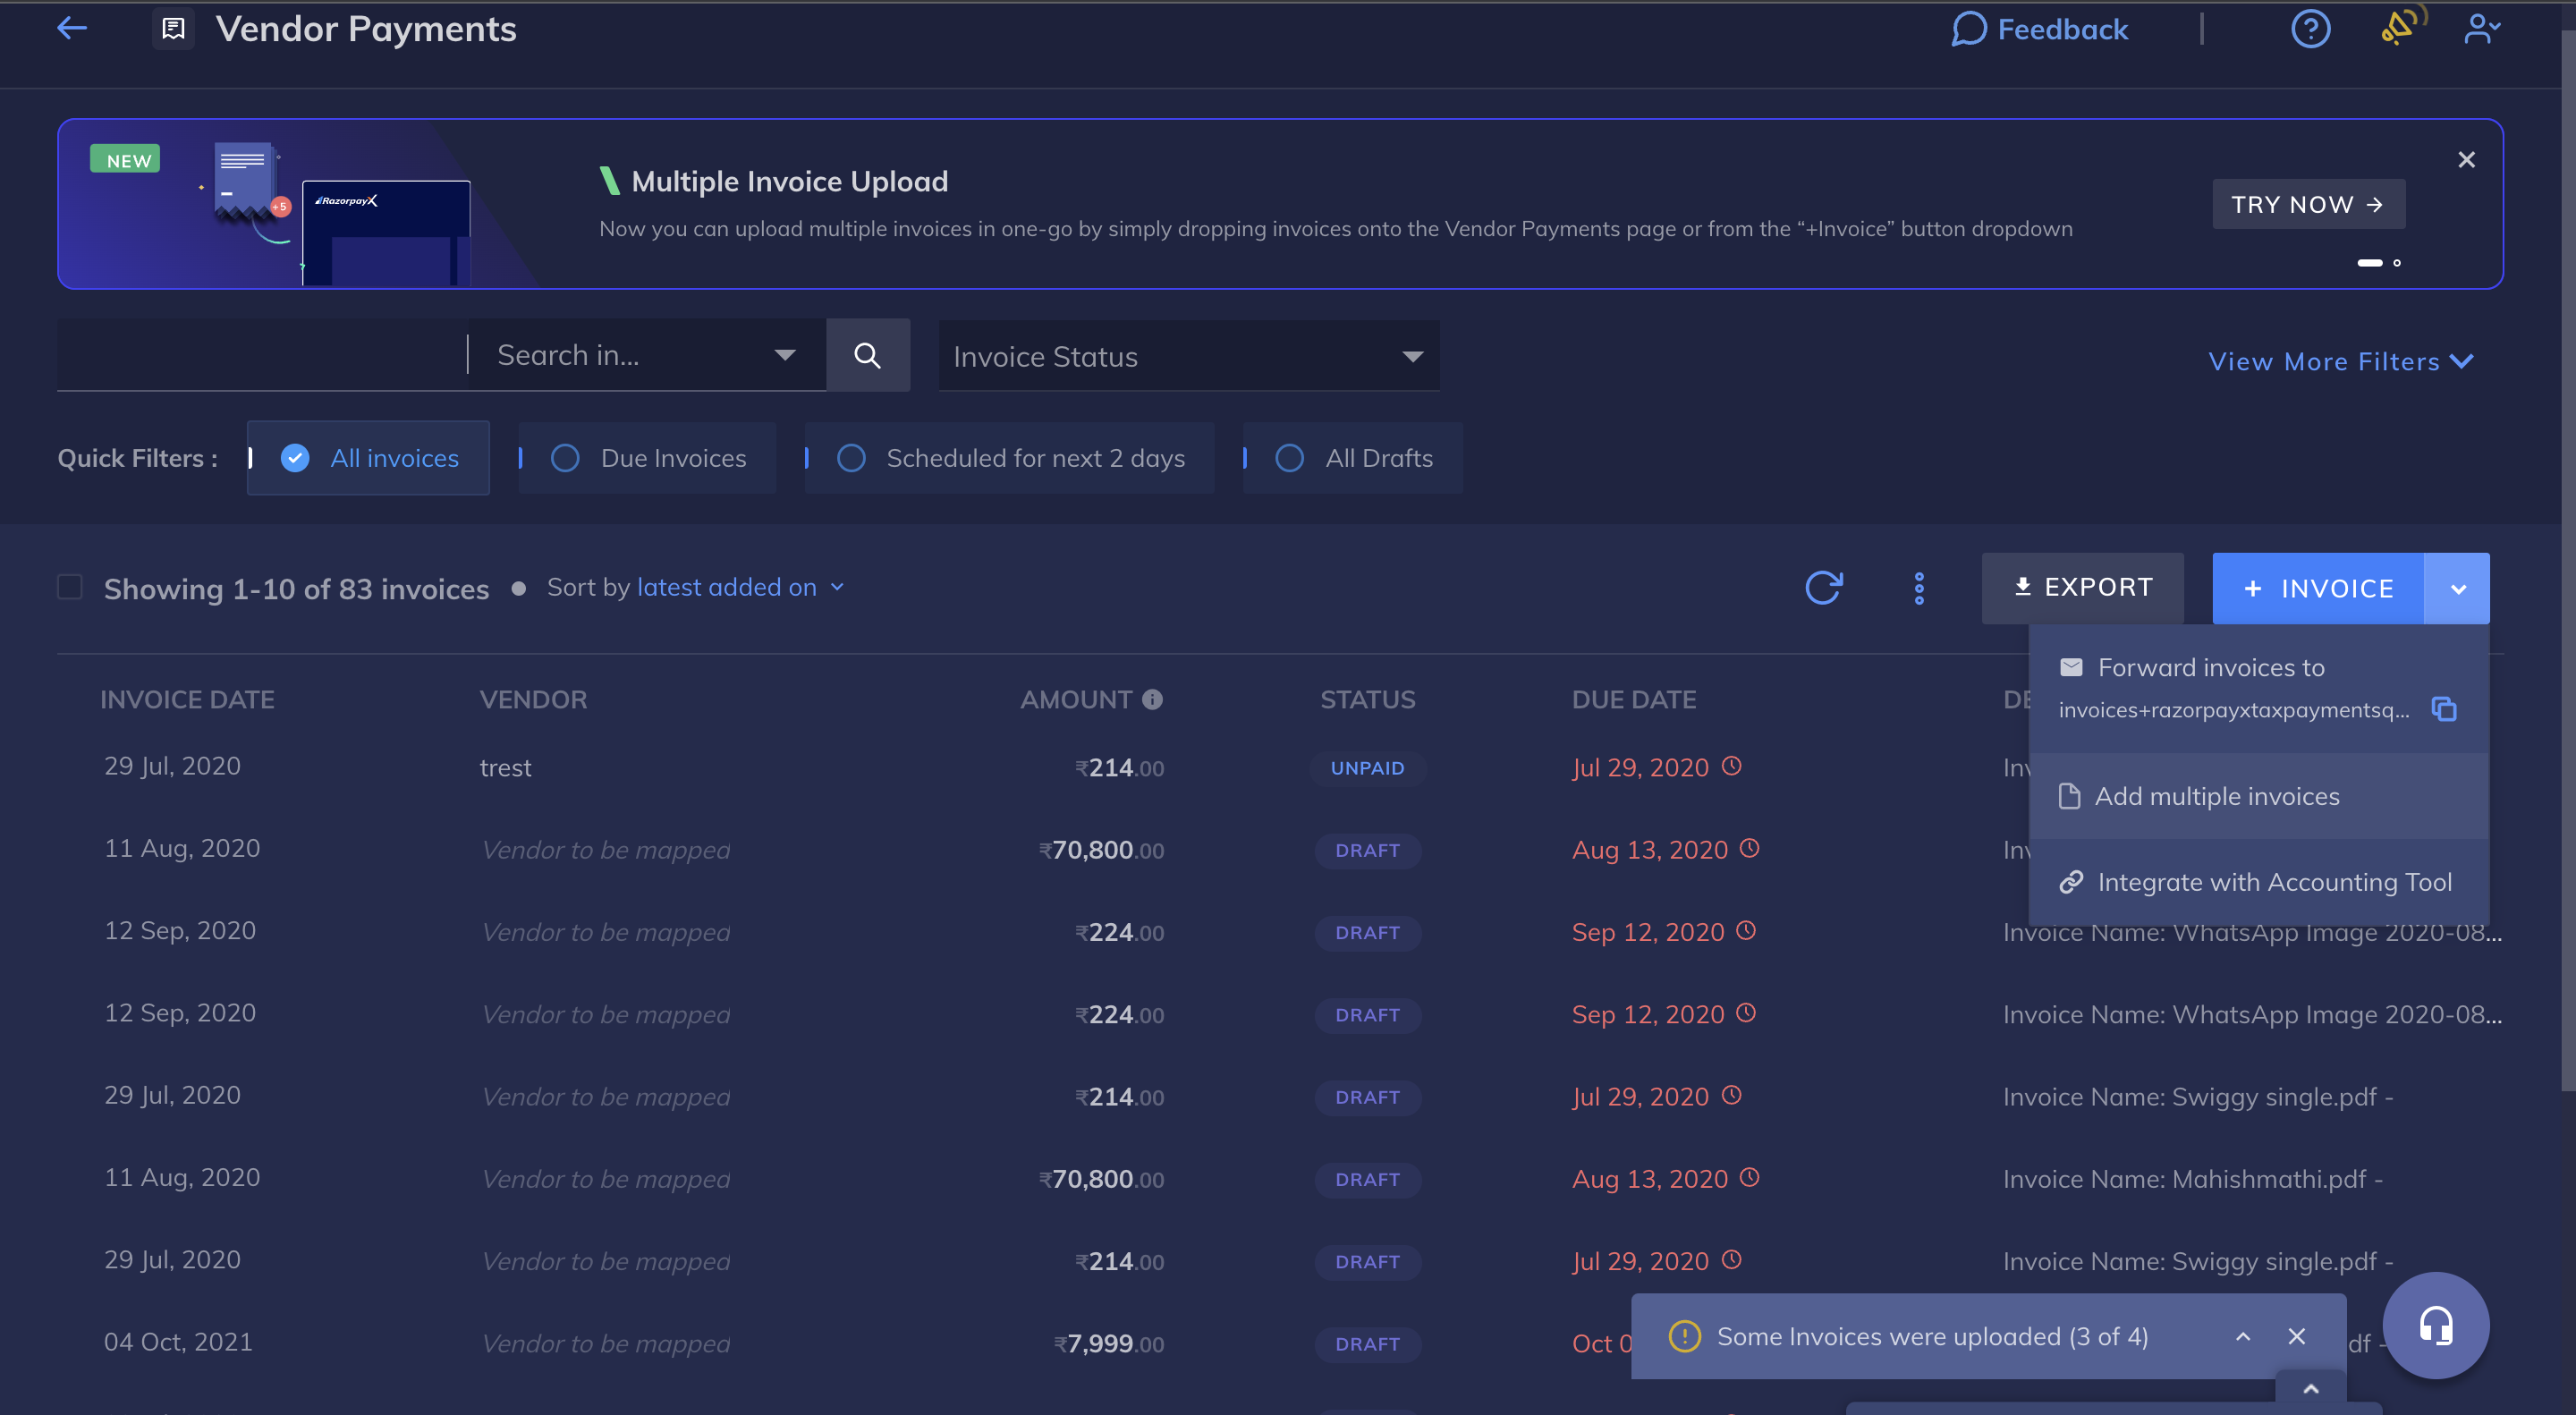
Task: Click the TRY NOW button
Action: 2308,204
